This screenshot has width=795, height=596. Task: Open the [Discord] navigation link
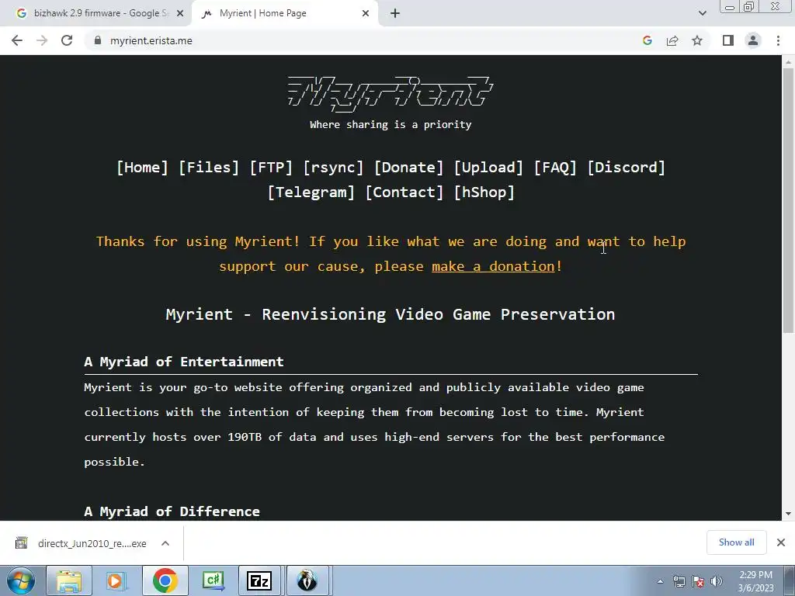(627, 168)
